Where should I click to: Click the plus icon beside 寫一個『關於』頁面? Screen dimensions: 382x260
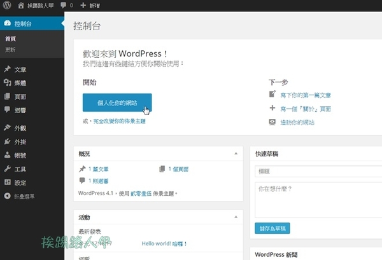click(272, 107)
